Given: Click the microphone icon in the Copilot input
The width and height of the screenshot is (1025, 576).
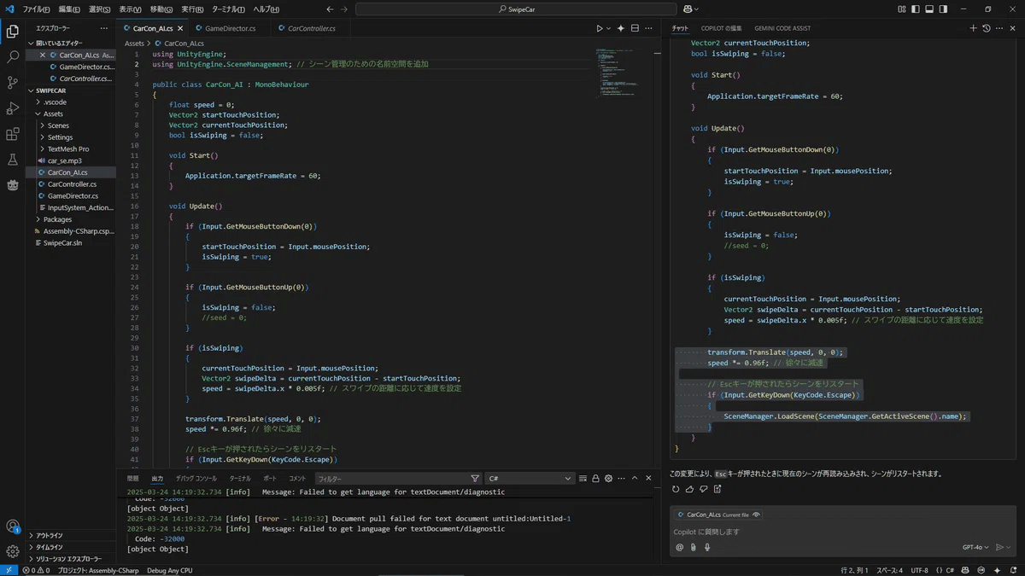Looking at the screenshot, I should 706,546.
